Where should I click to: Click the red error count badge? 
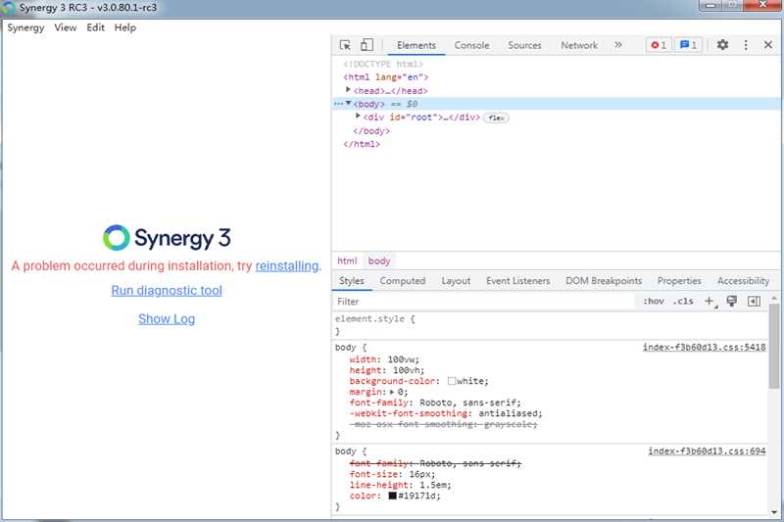point(659,45)
